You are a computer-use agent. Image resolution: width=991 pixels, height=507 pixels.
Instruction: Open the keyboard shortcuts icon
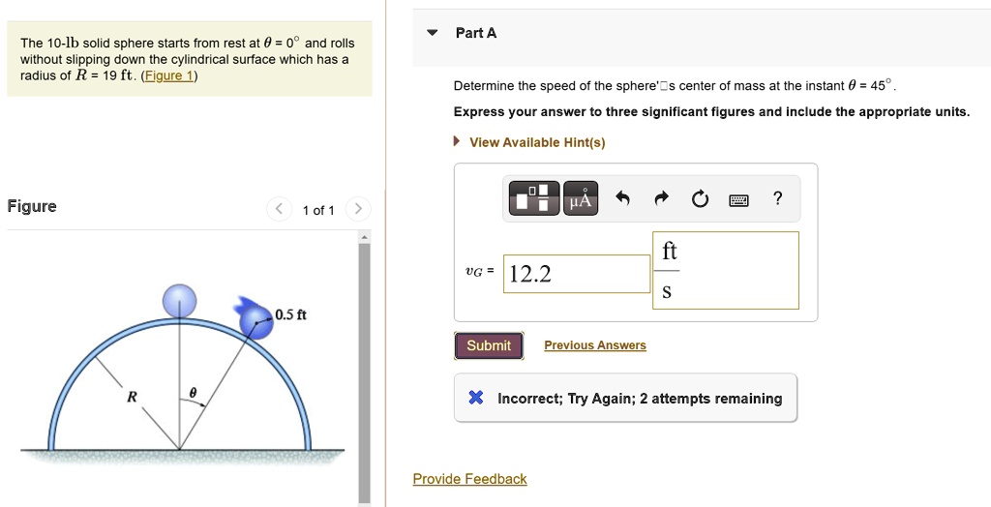738,200
